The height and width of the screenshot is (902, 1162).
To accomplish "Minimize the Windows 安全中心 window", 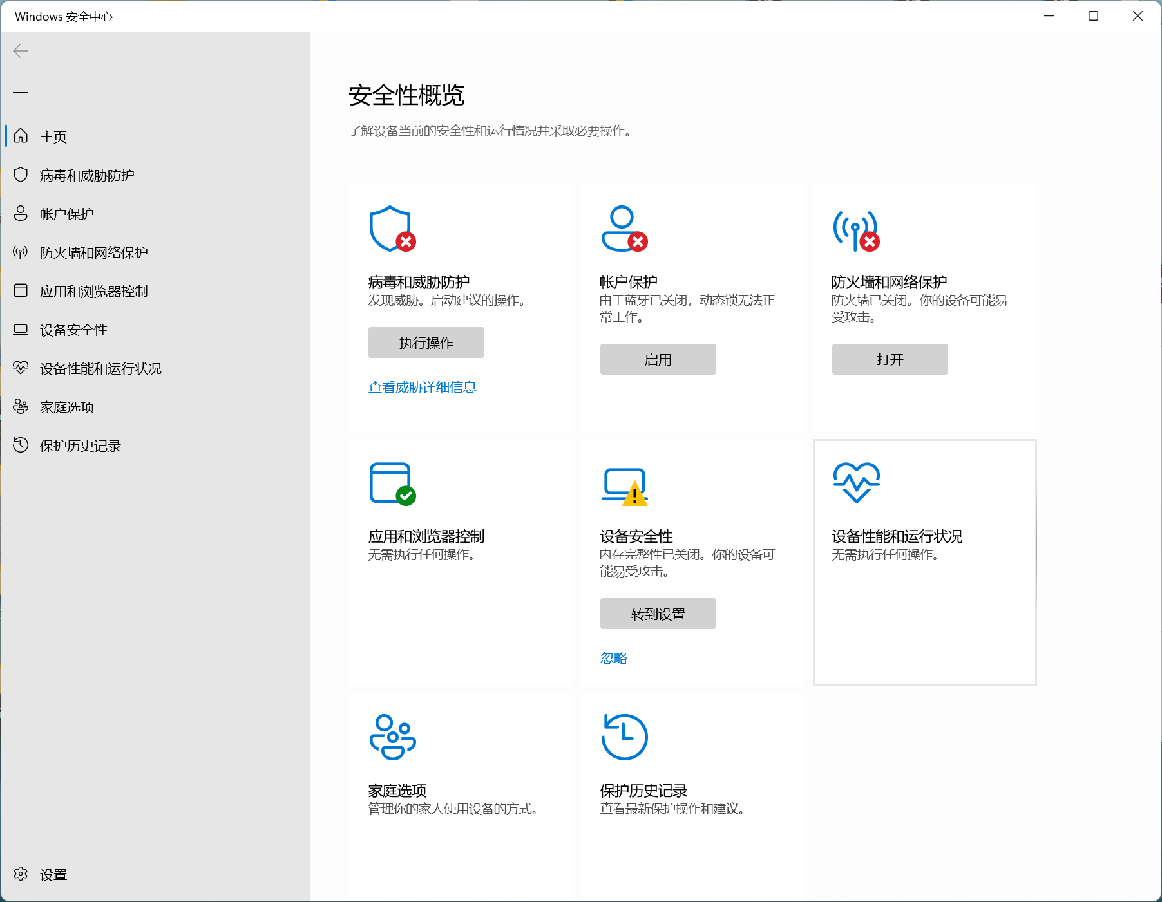I will pyautogui.click(x=1049, y=15).
